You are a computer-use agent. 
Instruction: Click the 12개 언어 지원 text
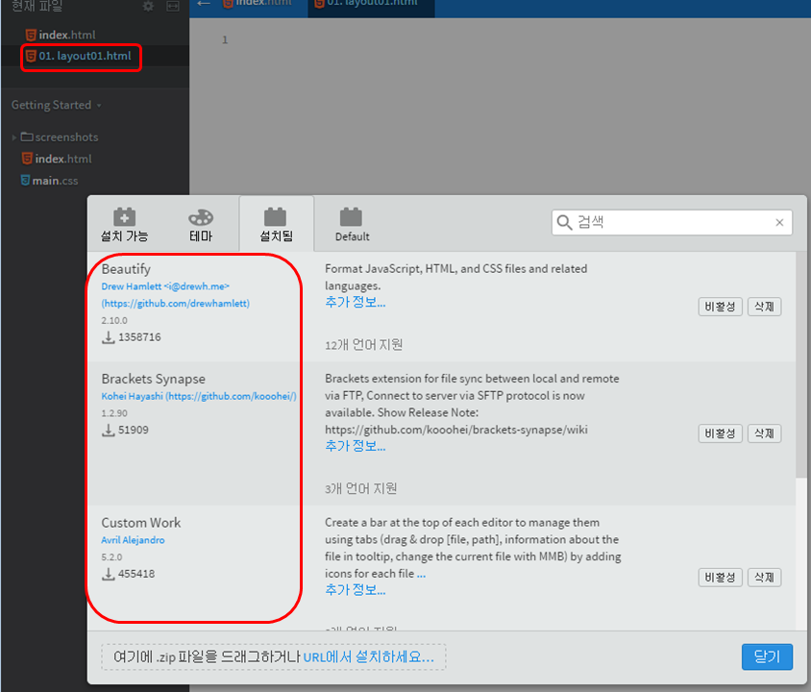coord(363,345)
